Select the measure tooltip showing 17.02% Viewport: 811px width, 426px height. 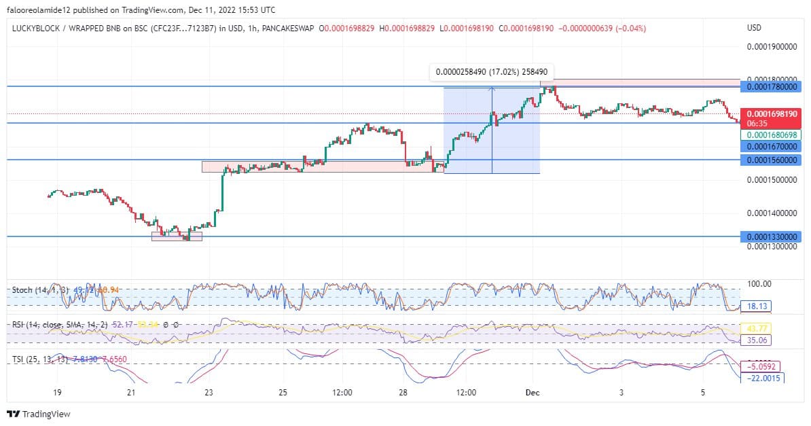[491, 72]
